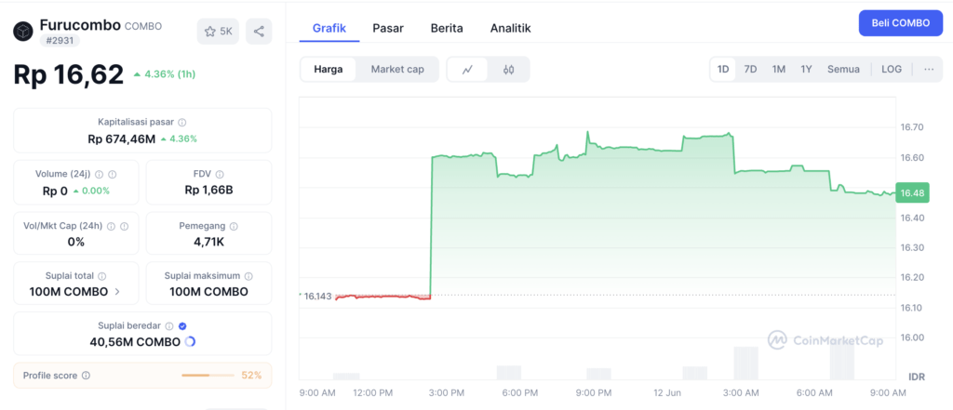Click the 16.143 opening price label

(318, 297)
